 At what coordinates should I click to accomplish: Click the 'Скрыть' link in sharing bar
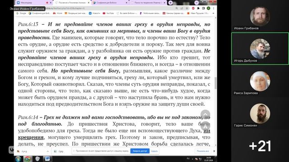154,151
